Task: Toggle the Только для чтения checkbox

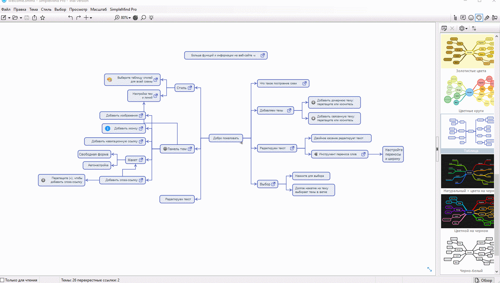Action: click(x=2, y=280)
